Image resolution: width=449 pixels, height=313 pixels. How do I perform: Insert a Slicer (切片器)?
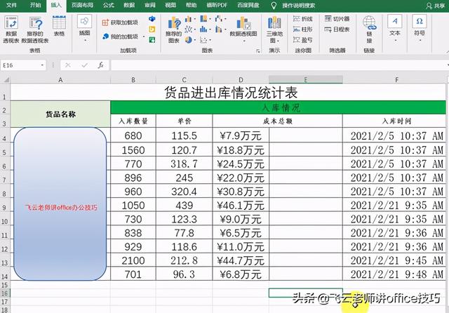pyautogui.click(x=337, y=19)
